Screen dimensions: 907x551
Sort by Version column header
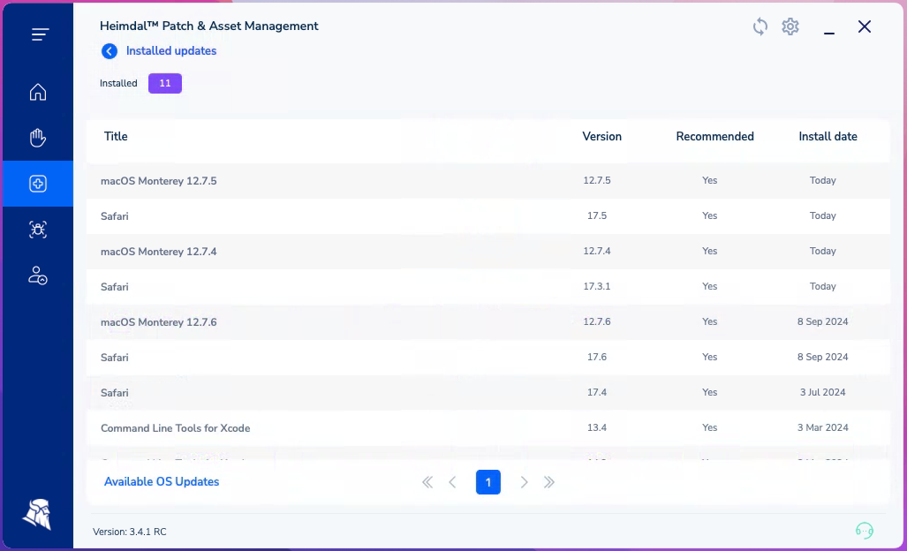point(601,137)
